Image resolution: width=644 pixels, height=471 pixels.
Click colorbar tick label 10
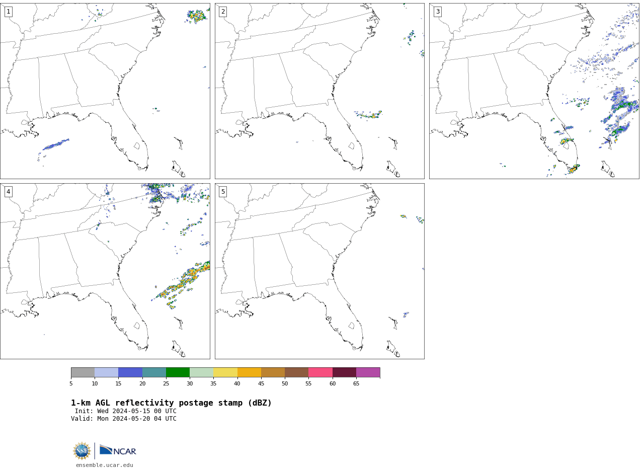tap(95, 383)
